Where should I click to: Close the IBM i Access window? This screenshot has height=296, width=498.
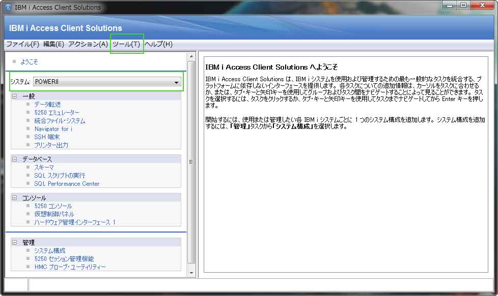[483, 6]
